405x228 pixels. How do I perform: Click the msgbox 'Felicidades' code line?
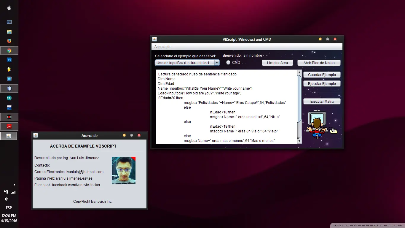[235, 103]
